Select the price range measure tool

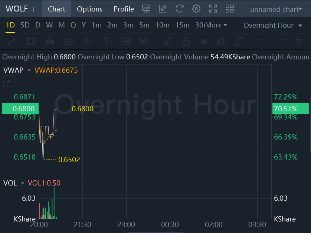coord(107,42)
